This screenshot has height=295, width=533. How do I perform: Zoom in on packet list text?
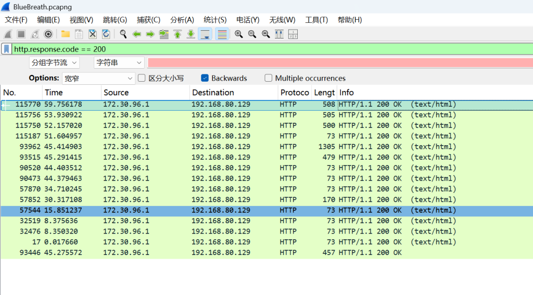tap(239, 34)
